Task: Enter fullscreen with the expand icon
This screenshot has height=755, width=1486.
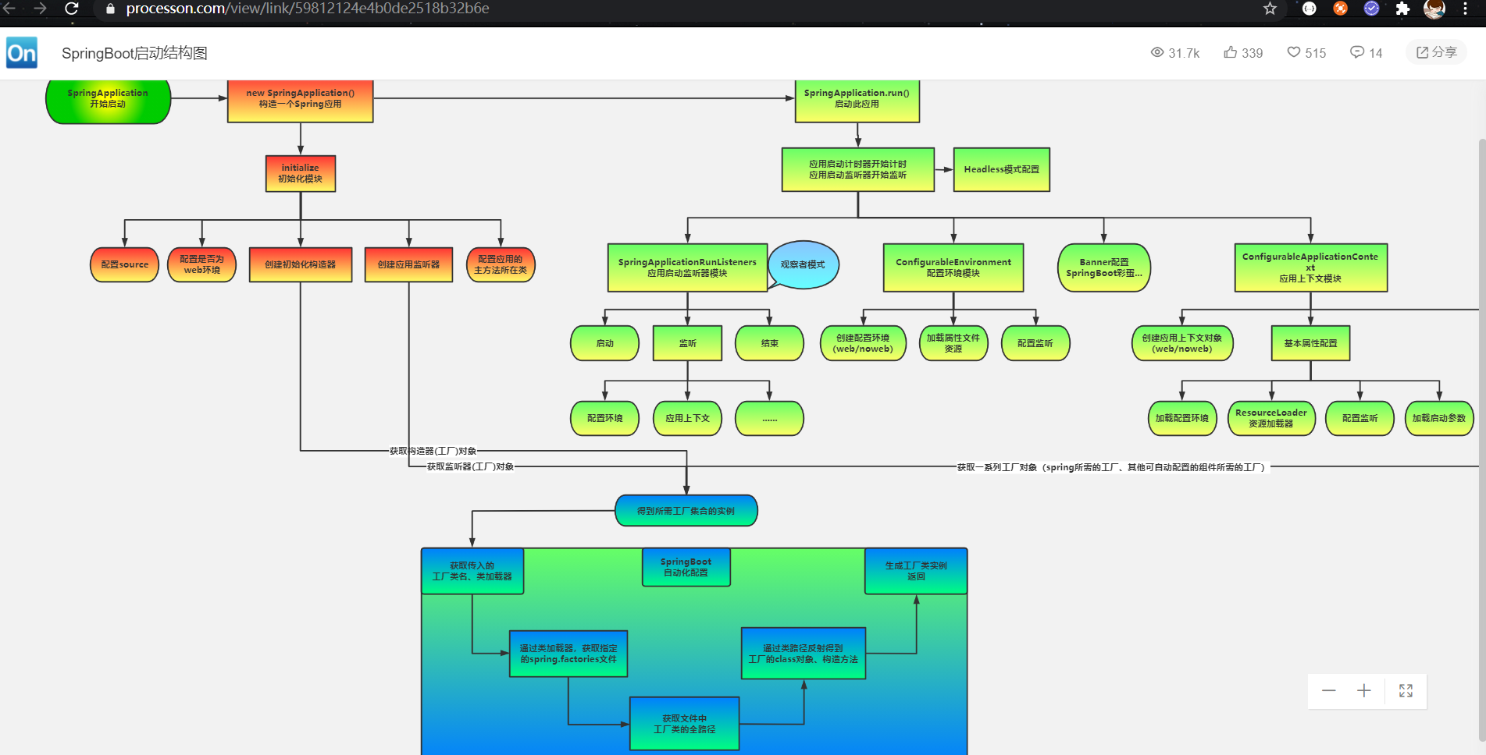Action: (1406, 691)
